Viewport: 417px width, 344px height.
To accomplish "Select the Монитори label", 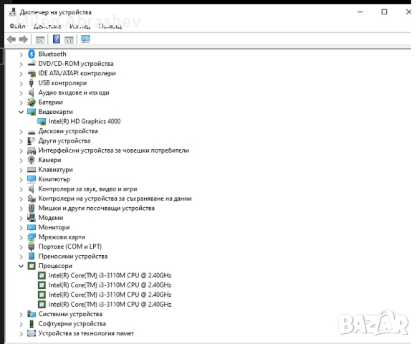I will (54, 227).
